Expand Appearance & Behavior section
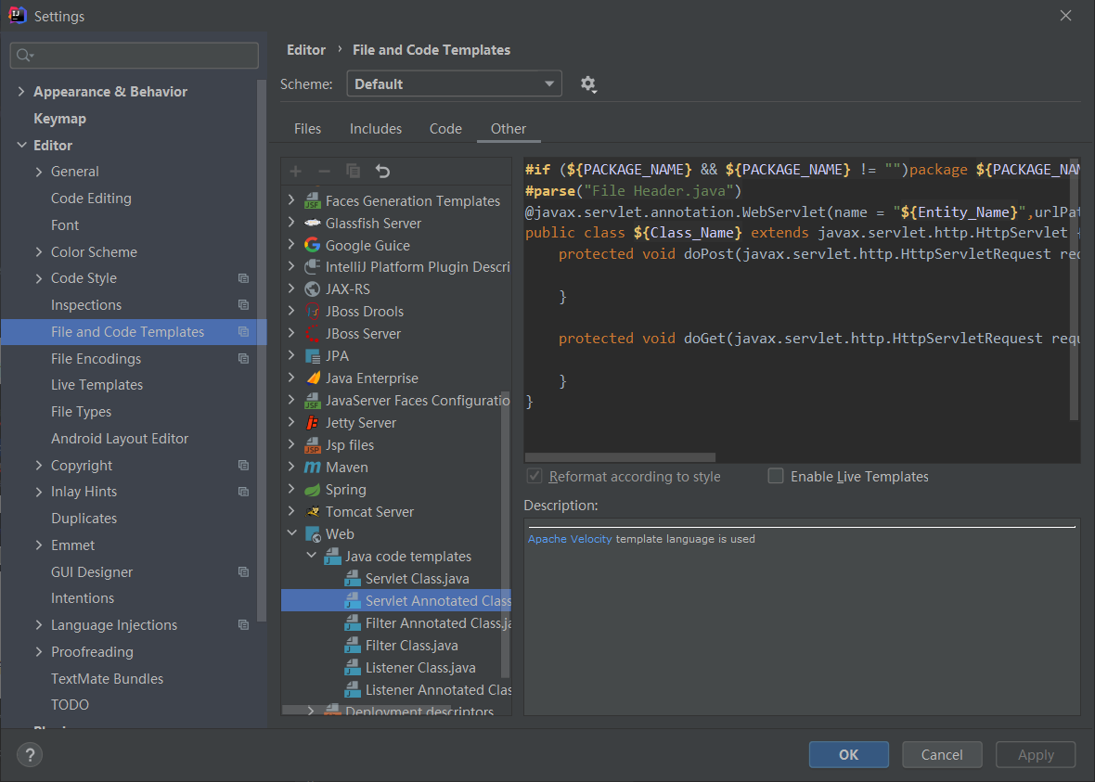 pos(21,92)
